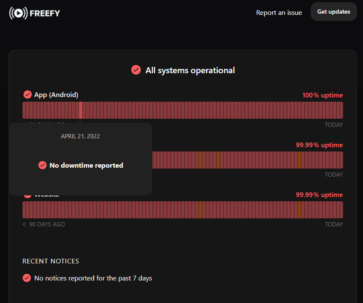Click the 99.99% uptime label for Website
The width and height of the screenshot is (363, 303).
[x=319, y=195]
